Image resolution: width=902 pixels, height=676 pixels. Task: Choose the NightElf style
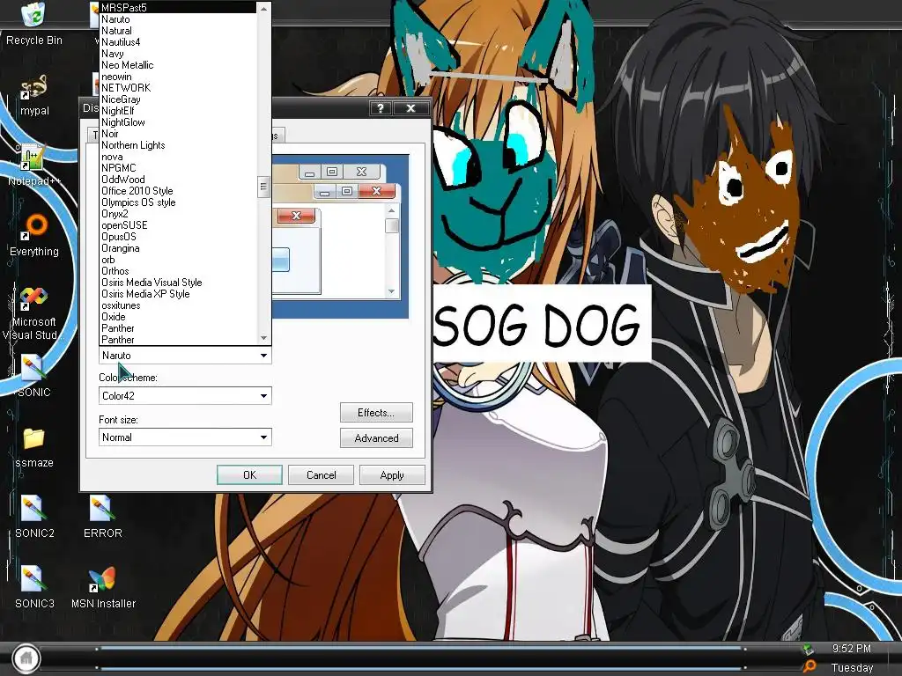click(178, 110)
